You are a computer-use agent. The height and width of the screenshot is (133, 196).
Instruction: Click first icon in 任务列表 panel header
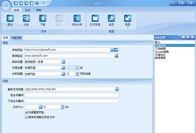click(183, 37)
